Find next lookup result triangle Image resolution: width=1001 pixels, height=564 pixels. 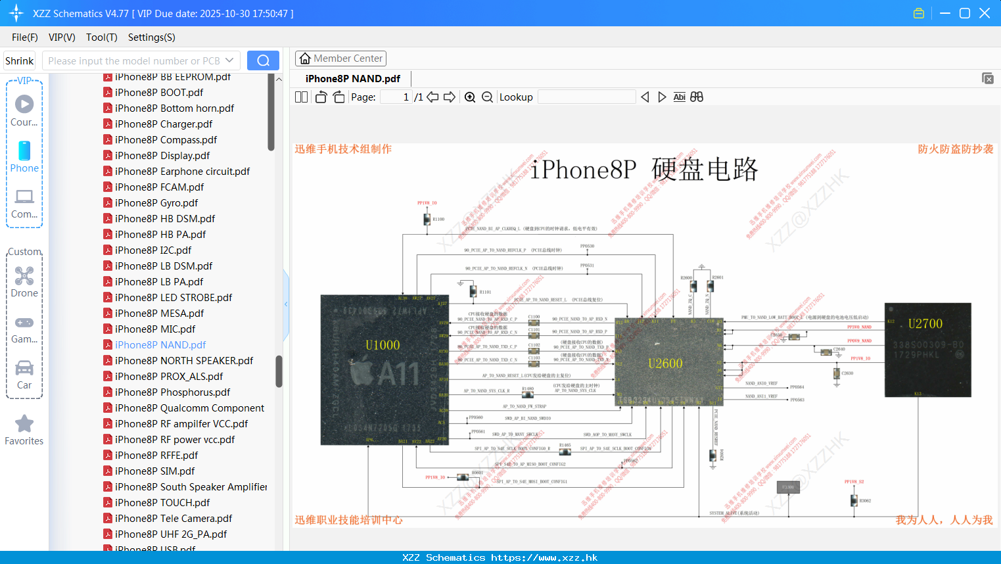[662, 97]
